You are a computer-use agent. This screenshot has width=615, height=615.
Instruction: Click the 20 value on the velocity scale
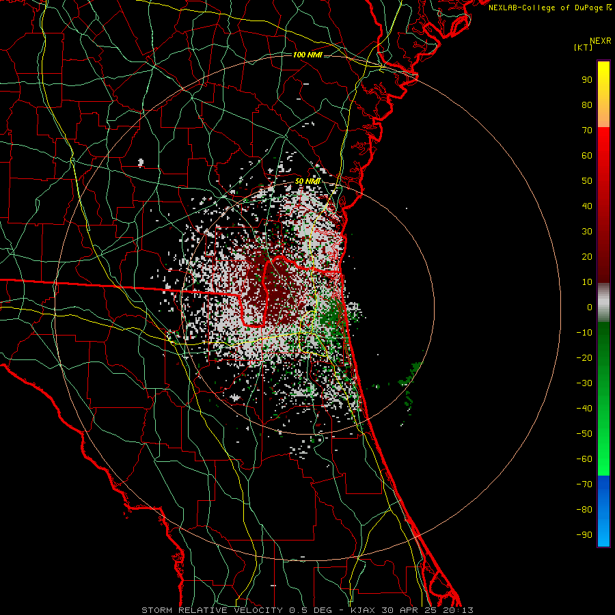[587, 257]
